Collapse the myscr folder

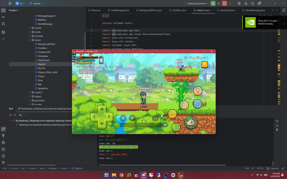[x=30, y=40]
